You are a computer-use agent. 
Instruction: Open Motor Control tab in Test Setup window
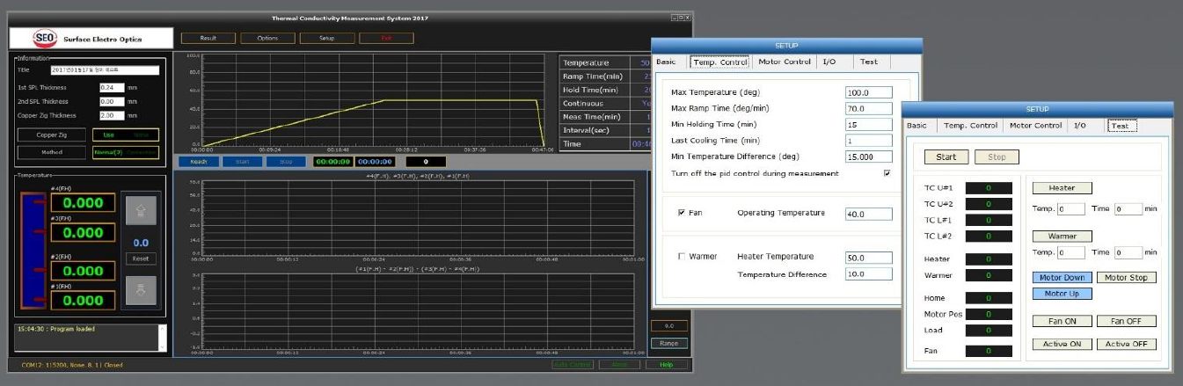point(1035,126)
